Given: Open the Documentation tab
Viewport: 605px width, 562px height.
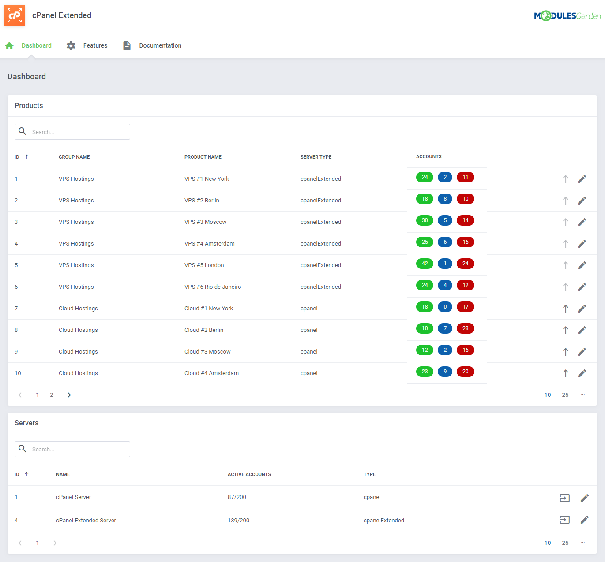Looking at the screenshot, I should click(x=160, y=45).
